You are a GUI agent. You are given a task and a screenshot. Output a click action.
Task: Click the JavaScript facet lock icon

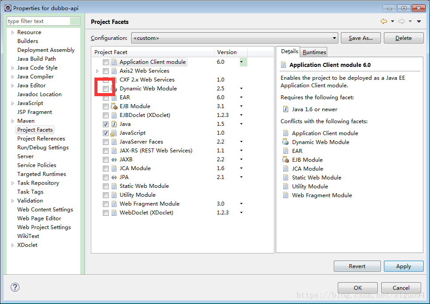(113, 133)
